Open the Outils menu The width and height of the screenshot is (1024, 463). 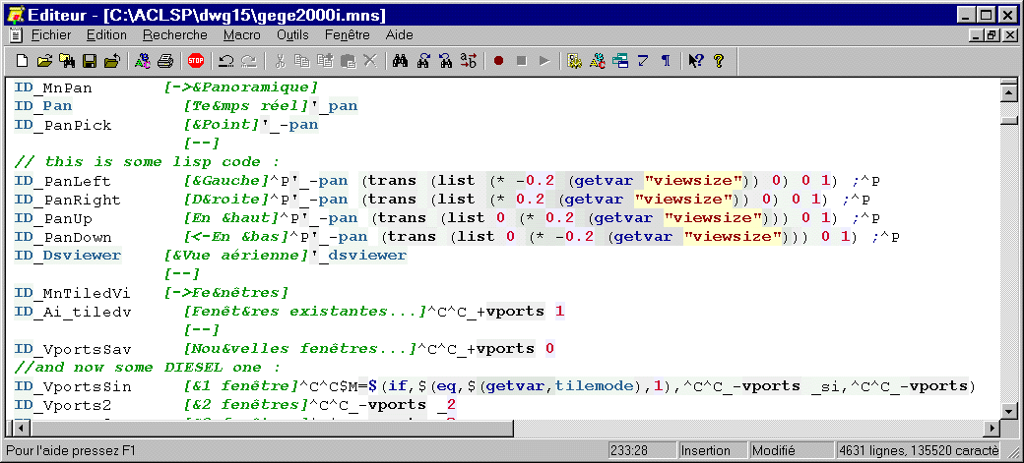(x=292, y=35)
